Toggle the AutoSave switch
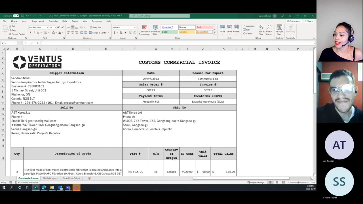The image size is (363, 204). [x=16, y=16]
